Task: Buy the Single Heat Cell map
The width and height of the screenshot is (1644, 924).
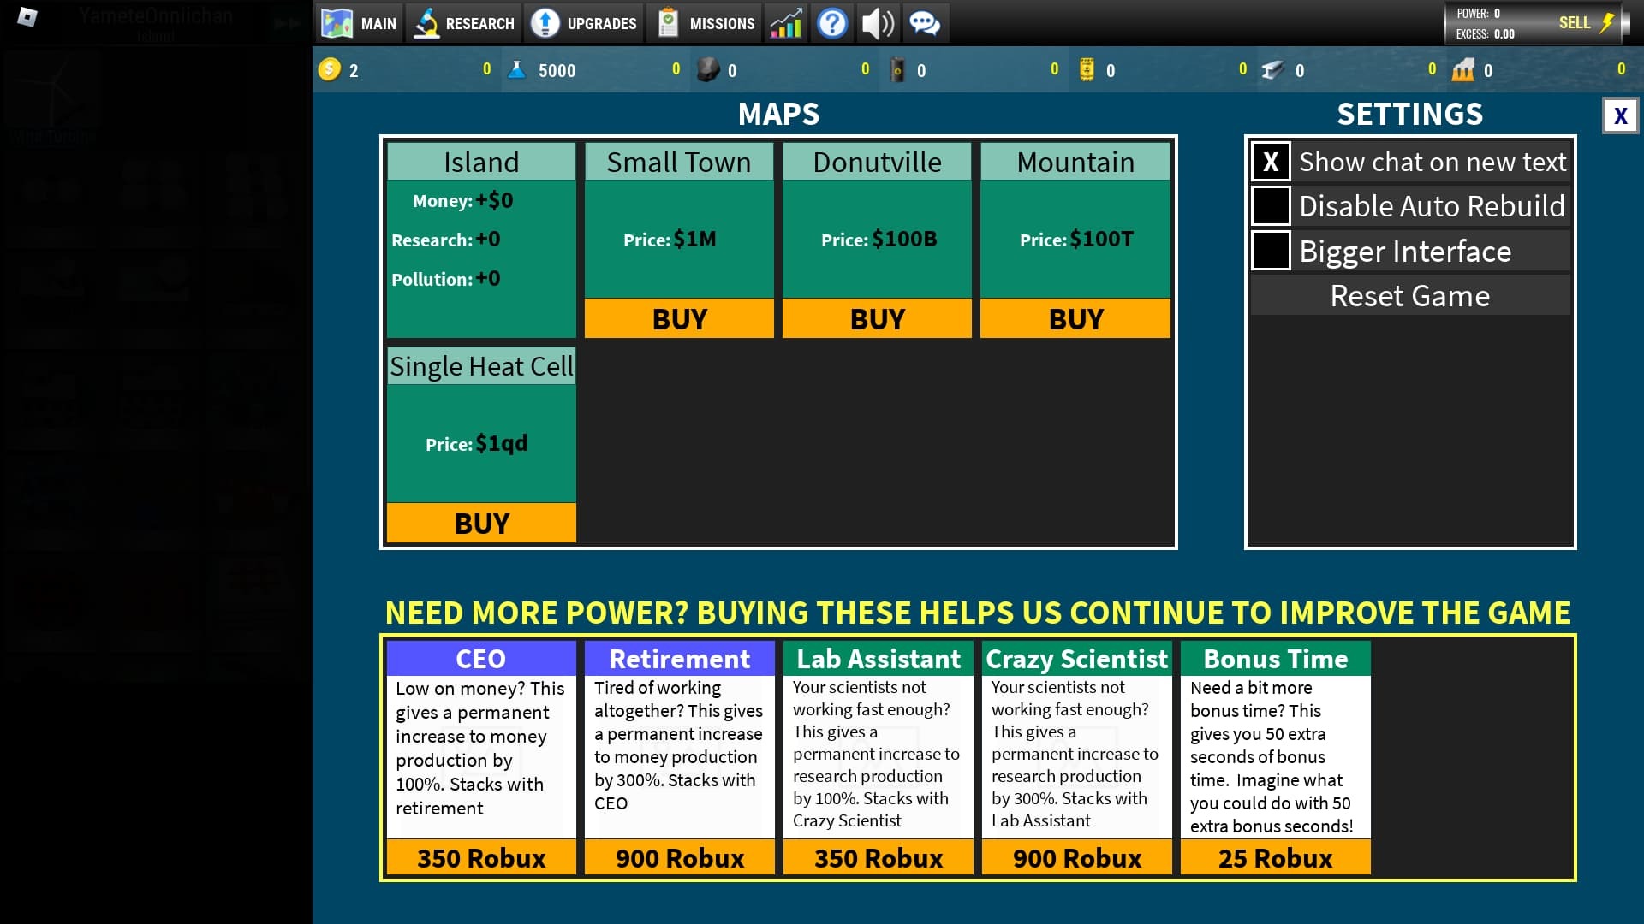Action: point(481,523)
